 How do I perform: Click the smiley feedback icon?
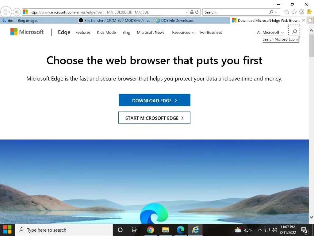[x=309, y=12]
